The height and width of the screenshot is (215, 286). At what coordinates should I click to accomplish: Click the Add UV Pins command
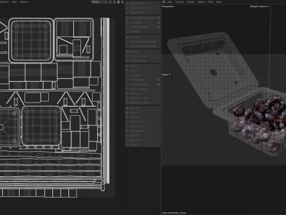[x=142, y=4]
